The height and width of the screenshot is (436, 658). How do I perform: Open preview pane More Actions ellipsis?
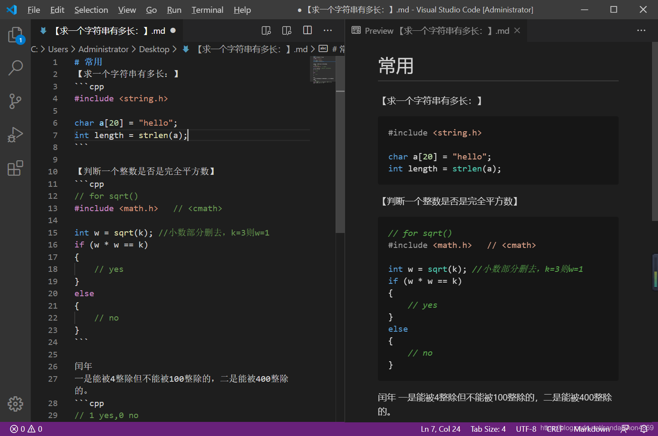(x=641, y=30)
